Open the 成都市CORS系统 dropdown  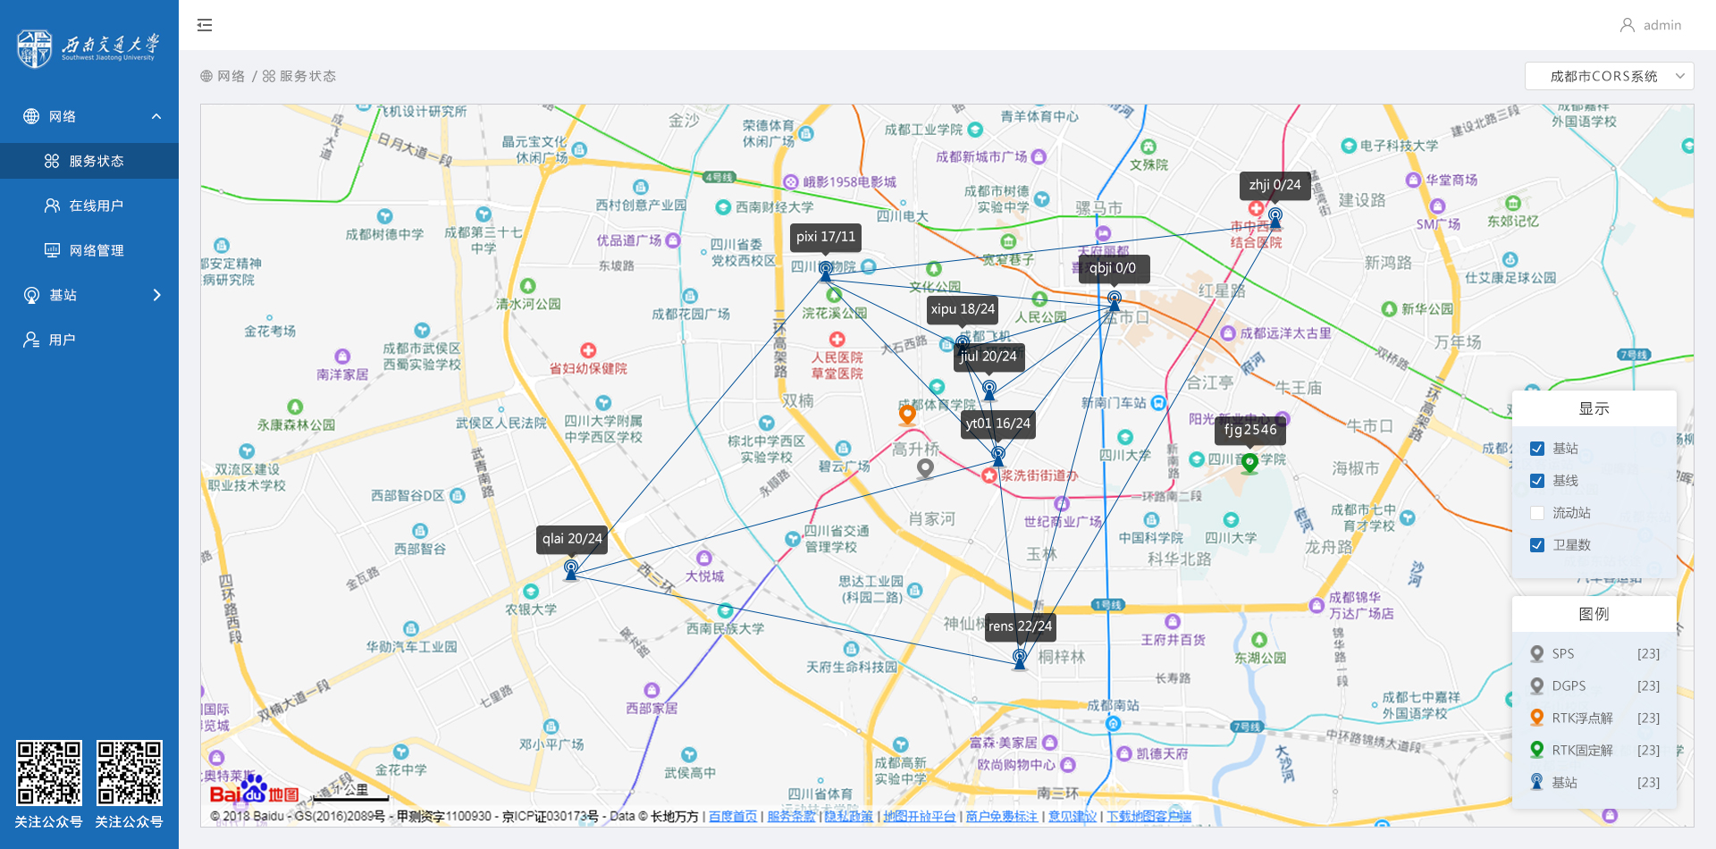[x=1609, y=76]
